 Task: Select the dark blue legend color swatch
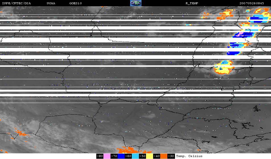(x=121, y=156)
